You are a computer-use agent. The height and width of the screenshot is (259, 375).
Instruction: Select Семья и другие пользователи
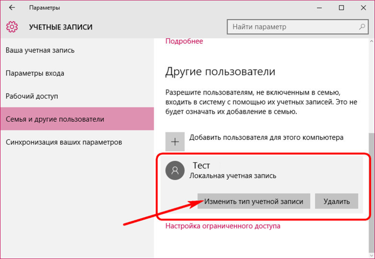55,119
